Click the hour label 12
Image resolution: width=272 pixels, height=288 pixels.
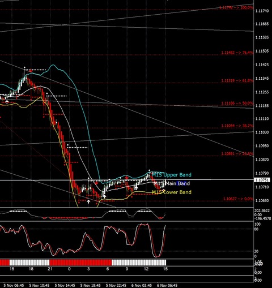[146, 269]
